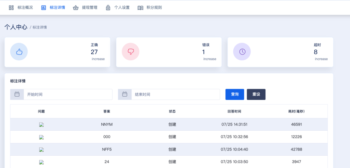Click the thumbs-up icon on 正确 card
Viewport: 350px width, 168px height.
click(19, 52)
